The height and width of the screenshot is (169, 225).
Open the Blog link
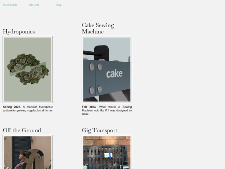(x=58, y=5)
